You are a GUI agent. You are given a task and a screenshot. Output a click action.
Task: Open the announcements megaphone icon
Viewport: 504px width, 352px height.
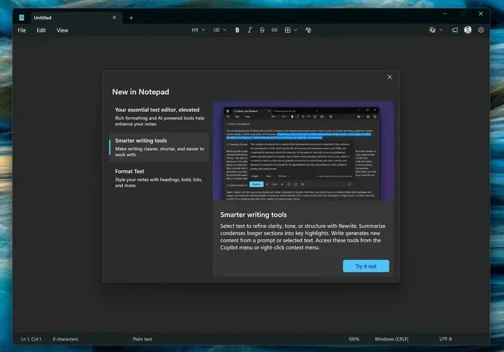pos(455,30)
